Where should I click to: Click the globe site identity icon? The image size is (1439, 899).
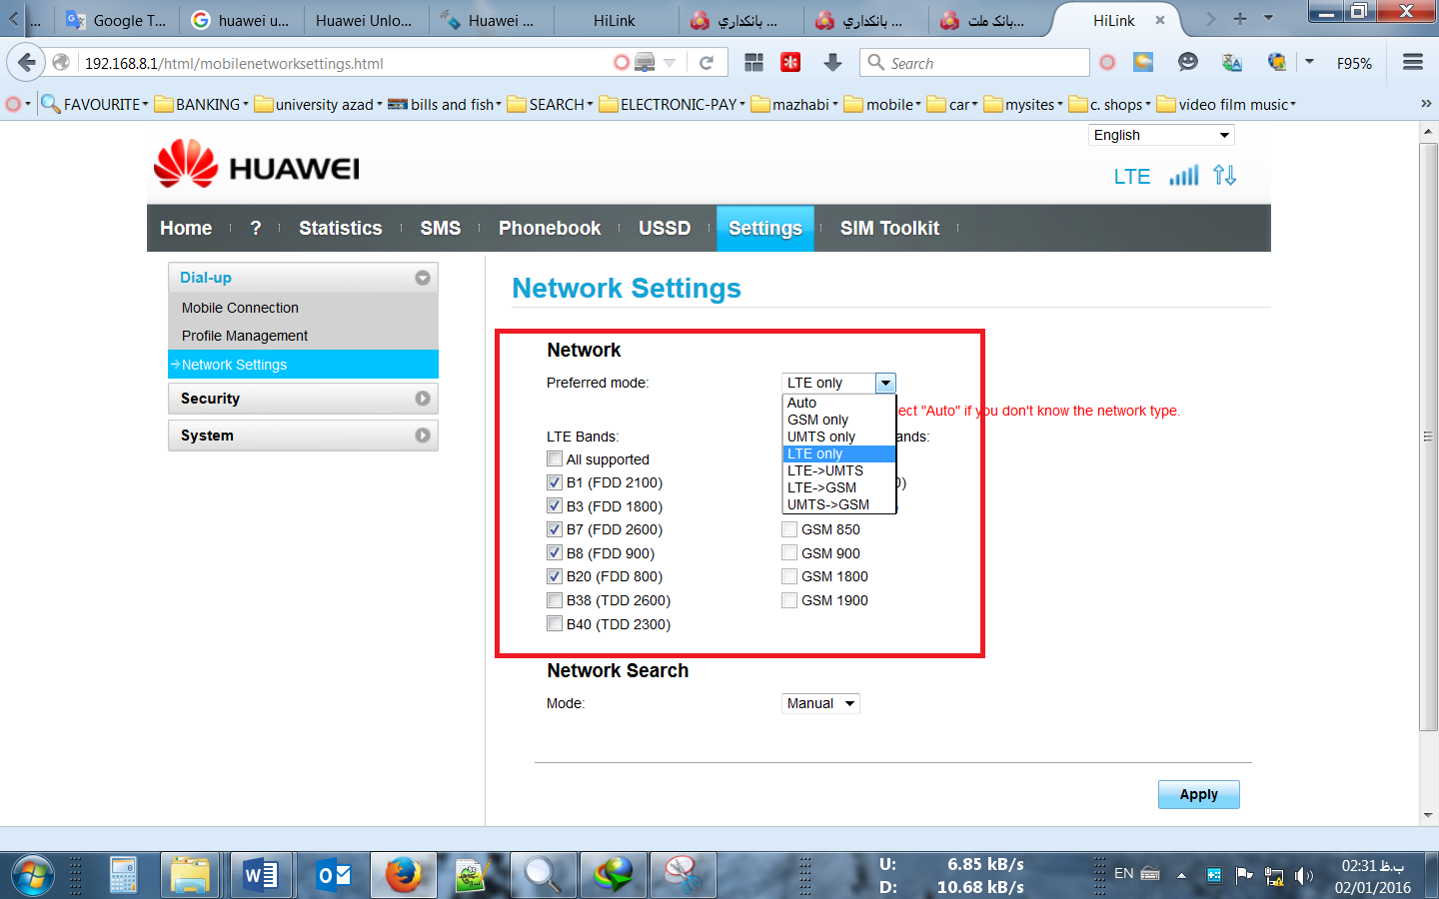62,63
